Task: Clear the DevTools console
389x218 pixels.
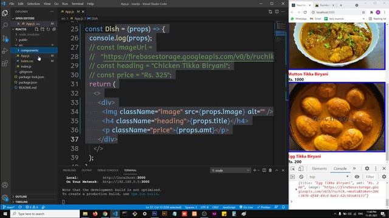Action: (301, 177)
